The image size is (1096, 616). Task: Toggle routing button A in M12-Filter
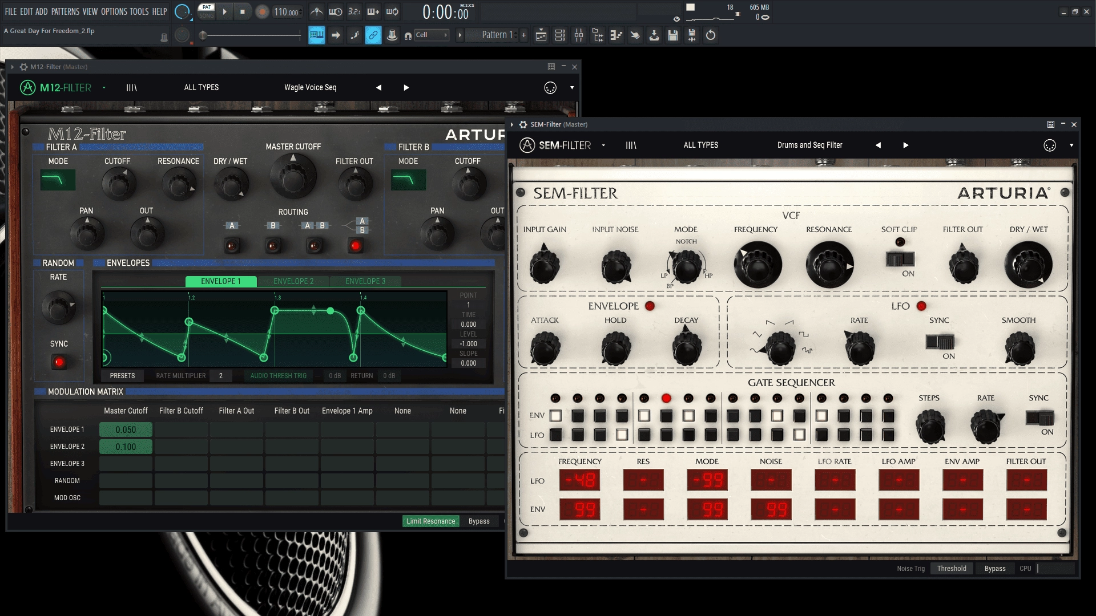[232, 246]
